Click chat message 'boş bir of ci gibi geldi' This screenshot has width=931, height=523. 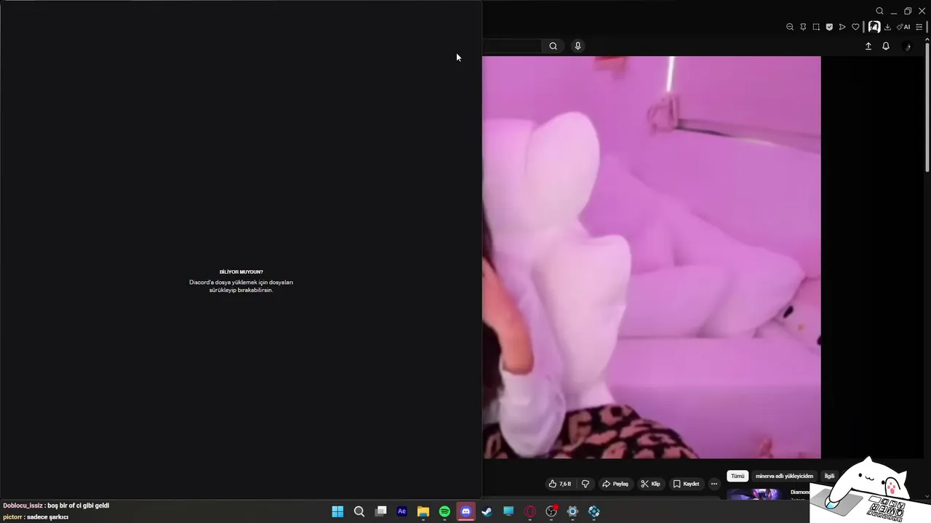pyautogui.click(x=78, y=506)
